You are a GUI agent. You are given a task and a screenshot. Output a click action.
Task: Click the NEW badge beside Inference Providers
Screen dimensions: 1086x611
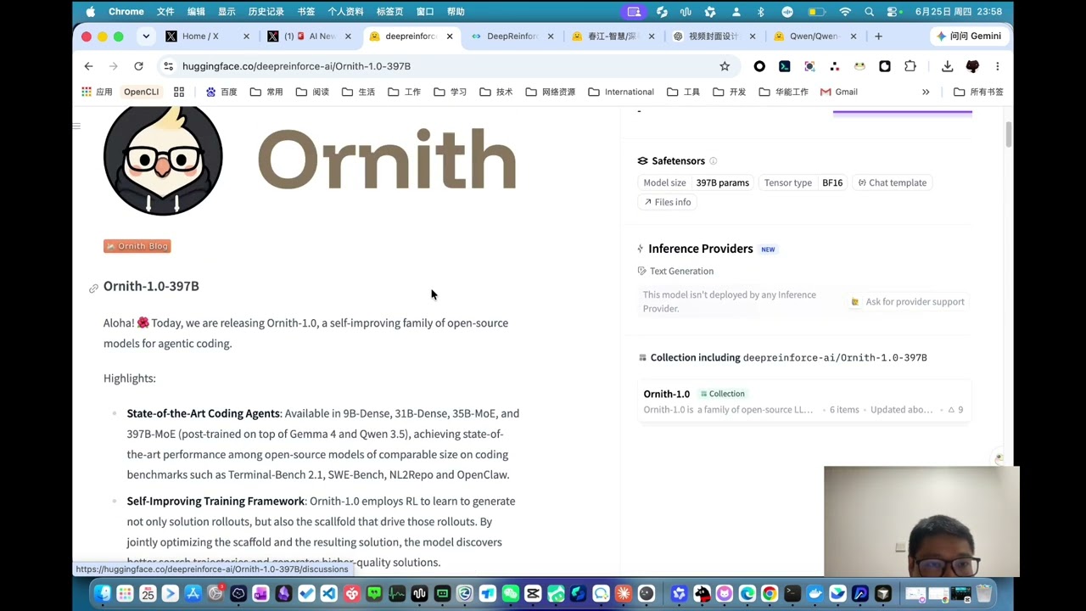click(x=768, y=249)
